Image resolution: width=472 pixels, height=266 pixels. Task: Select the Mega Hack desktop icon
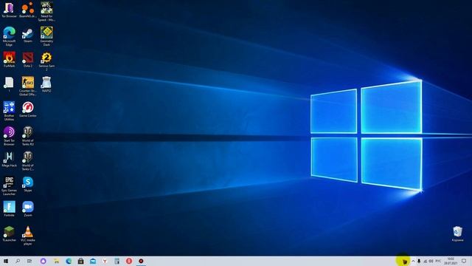tap(9, 160)
